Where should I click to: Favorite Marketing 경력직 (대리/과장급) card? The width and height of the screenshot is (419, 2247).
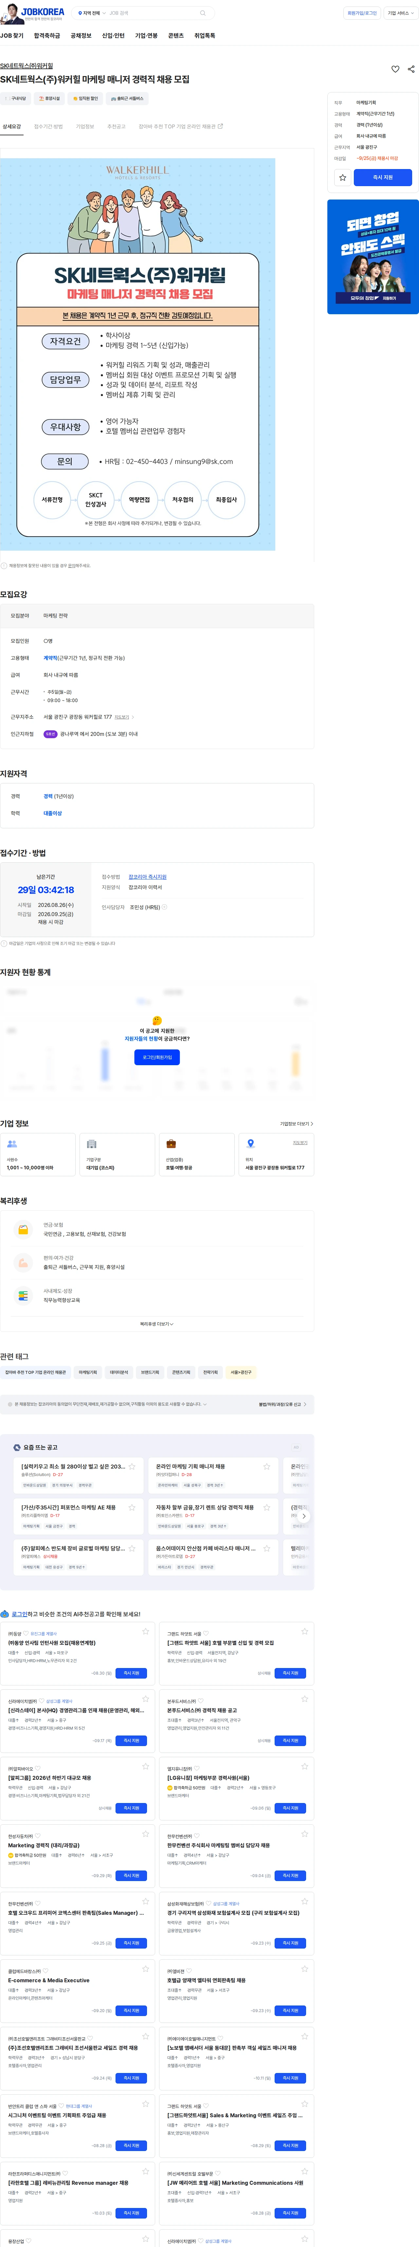tap(145, 1834)
